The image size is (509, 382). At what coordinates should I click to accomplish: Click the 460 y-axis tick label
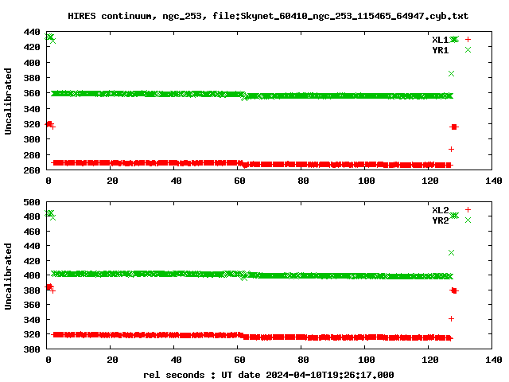click(x=32, y=232)
